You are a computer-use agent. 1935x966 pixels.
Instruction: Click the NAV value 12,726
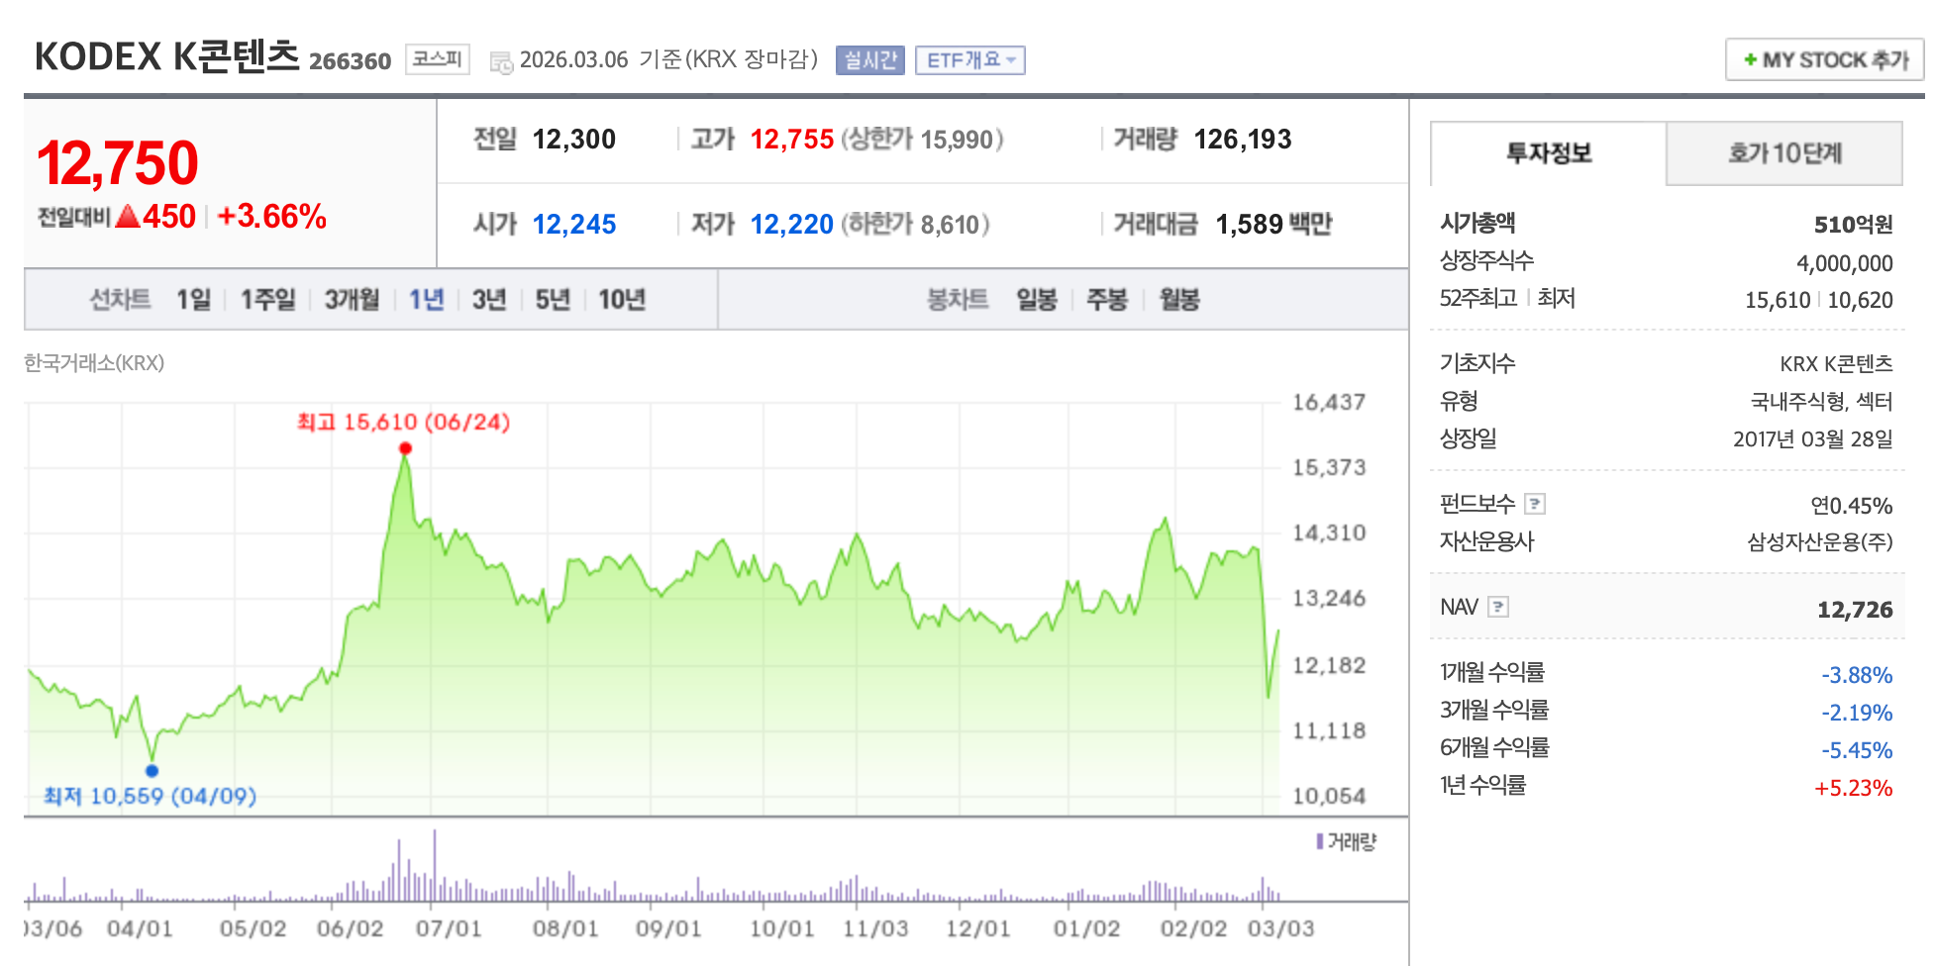(x=1855, y=610)
